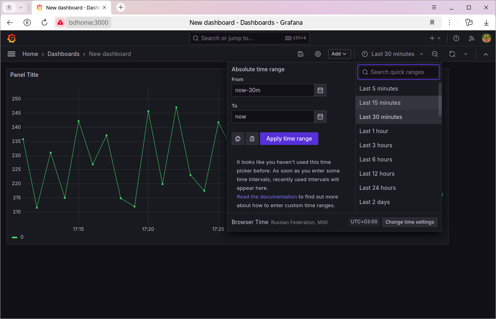Toggle the main hamburger menu

(11, 54)
